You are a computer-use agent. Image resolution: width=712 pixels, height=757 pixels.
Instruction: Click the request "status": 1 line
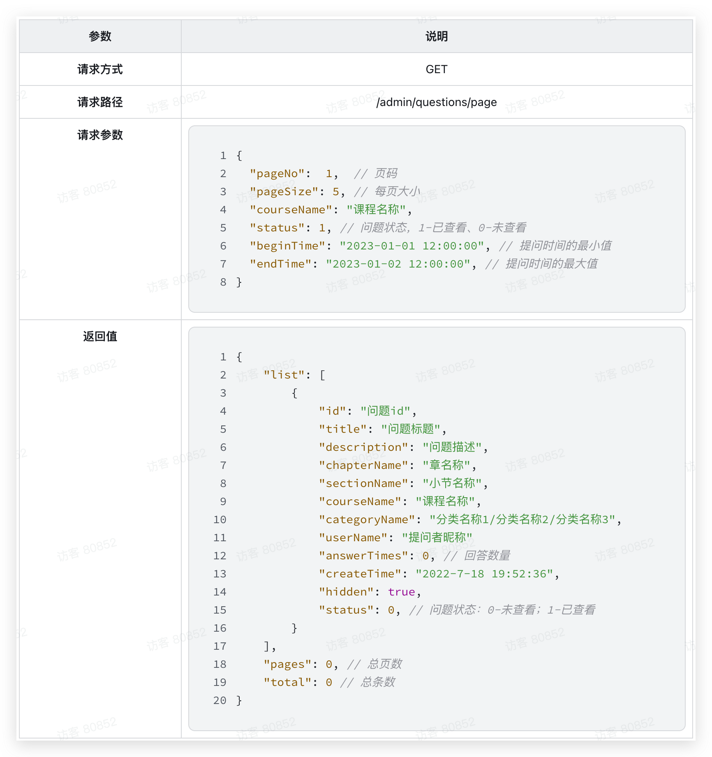pos(388,228)
